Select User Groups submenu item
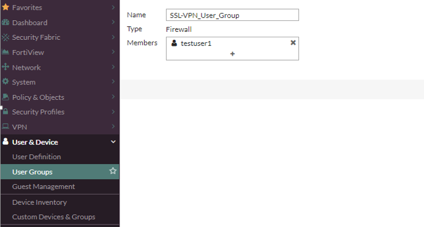 [60, 172]
